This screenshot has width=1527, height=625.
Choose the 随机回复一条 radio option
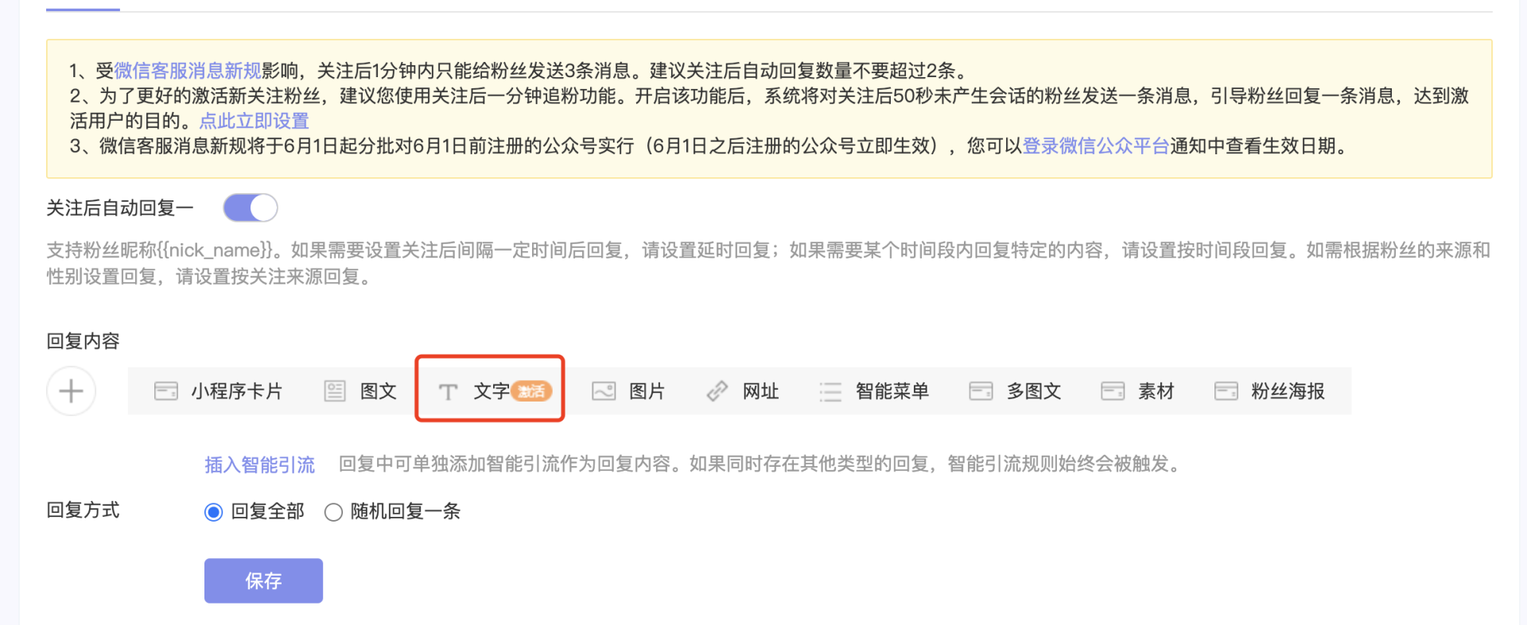tap(333, 512)
